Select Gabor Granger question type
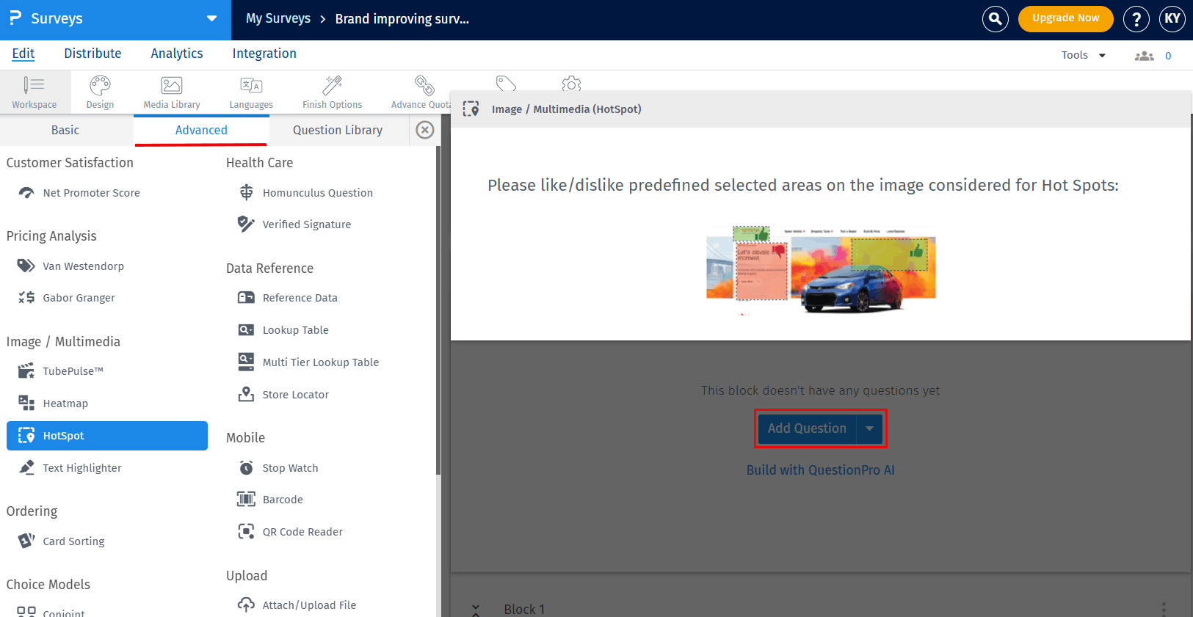The height and width of the screenshot is (617, 1193). coord(67,298)
